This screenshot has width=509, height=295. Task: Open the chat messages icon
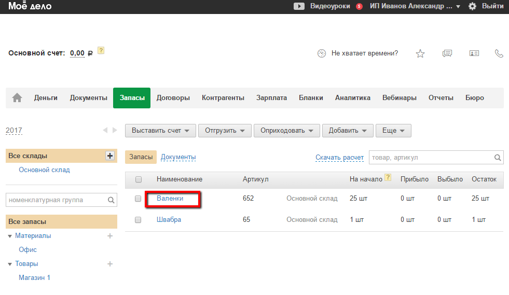pyautogui.click(x=447, y=53)
